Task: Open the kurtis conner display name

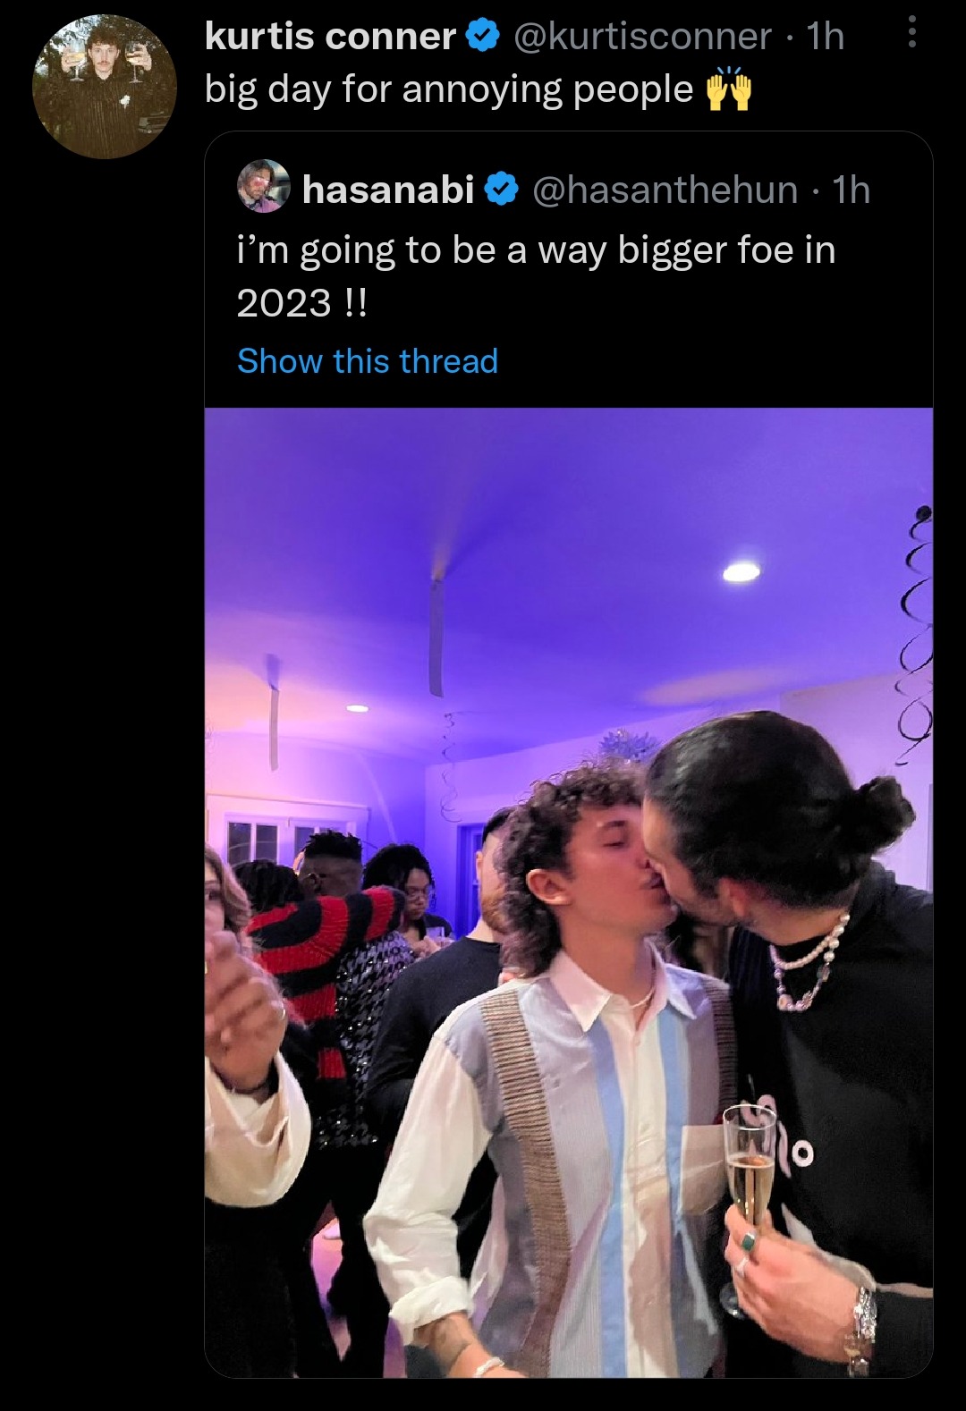Action: coord(331,36)
